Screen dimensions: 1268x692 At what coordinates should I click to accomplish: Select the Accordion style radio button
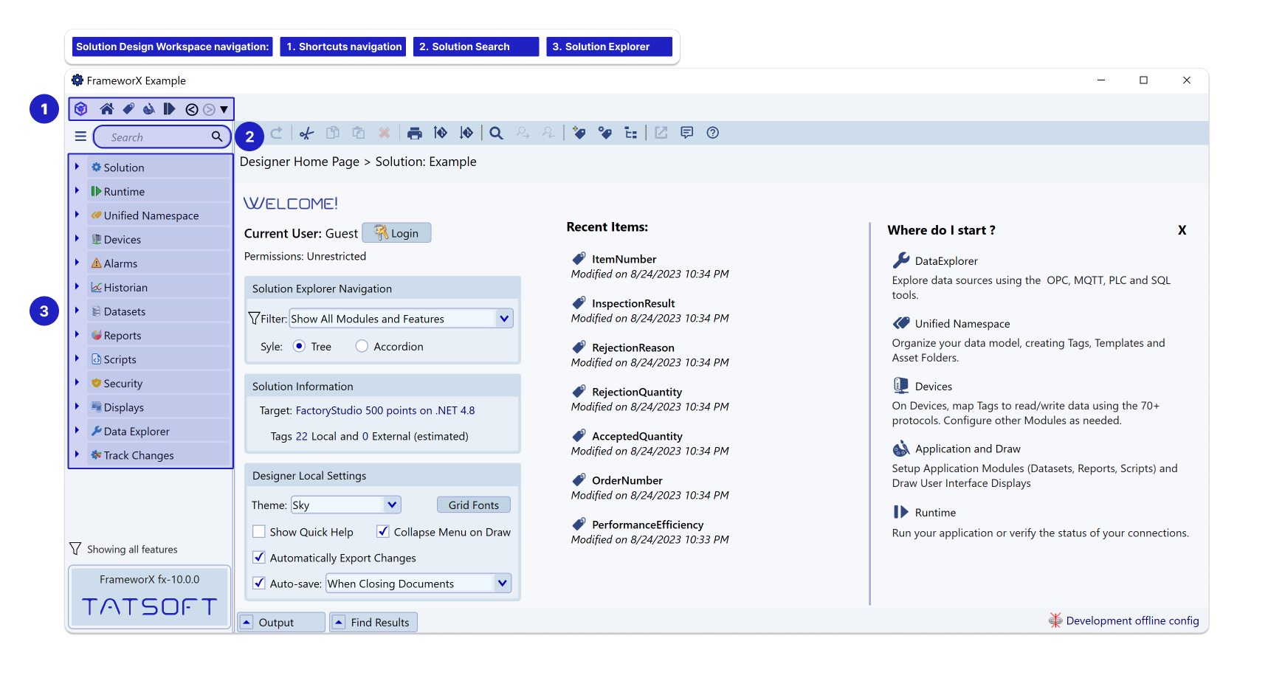[362, 346]
